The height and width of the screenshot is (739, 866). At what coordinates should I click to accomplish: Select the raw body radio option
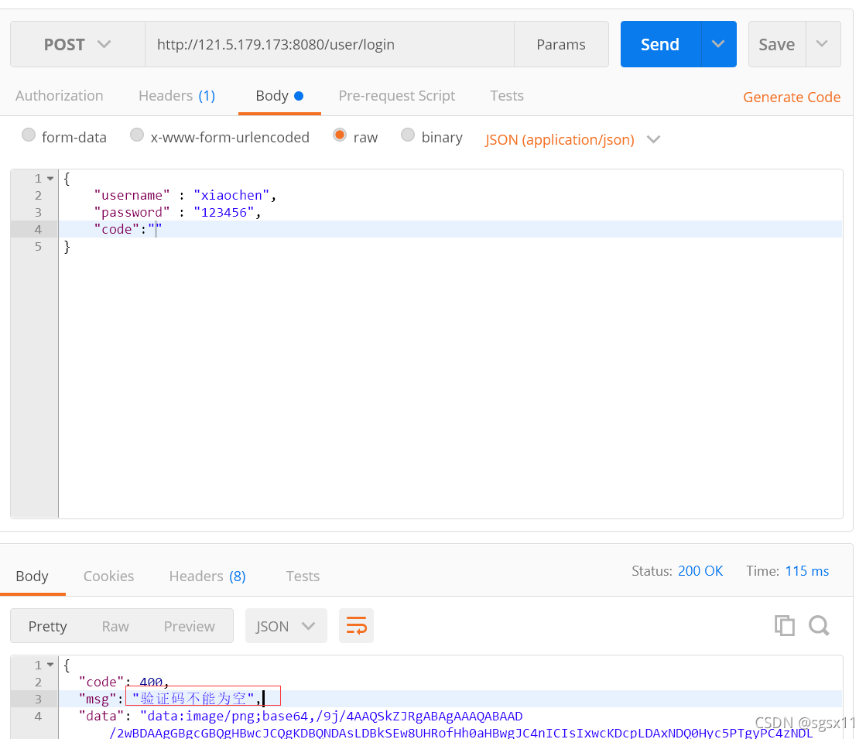click(x=340, y=135)
